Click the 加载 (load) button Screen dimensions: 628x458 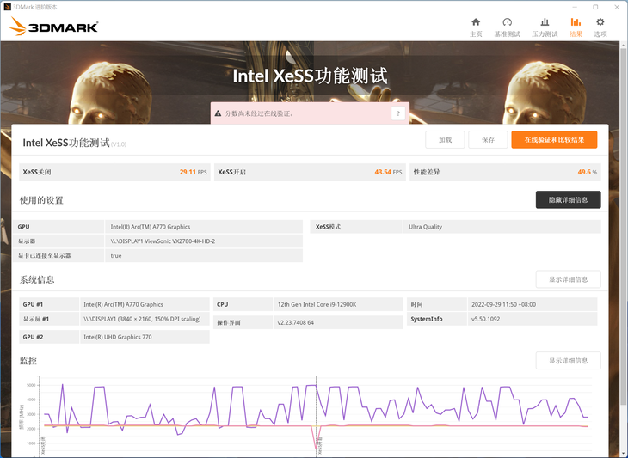click(x=445, y=139)
